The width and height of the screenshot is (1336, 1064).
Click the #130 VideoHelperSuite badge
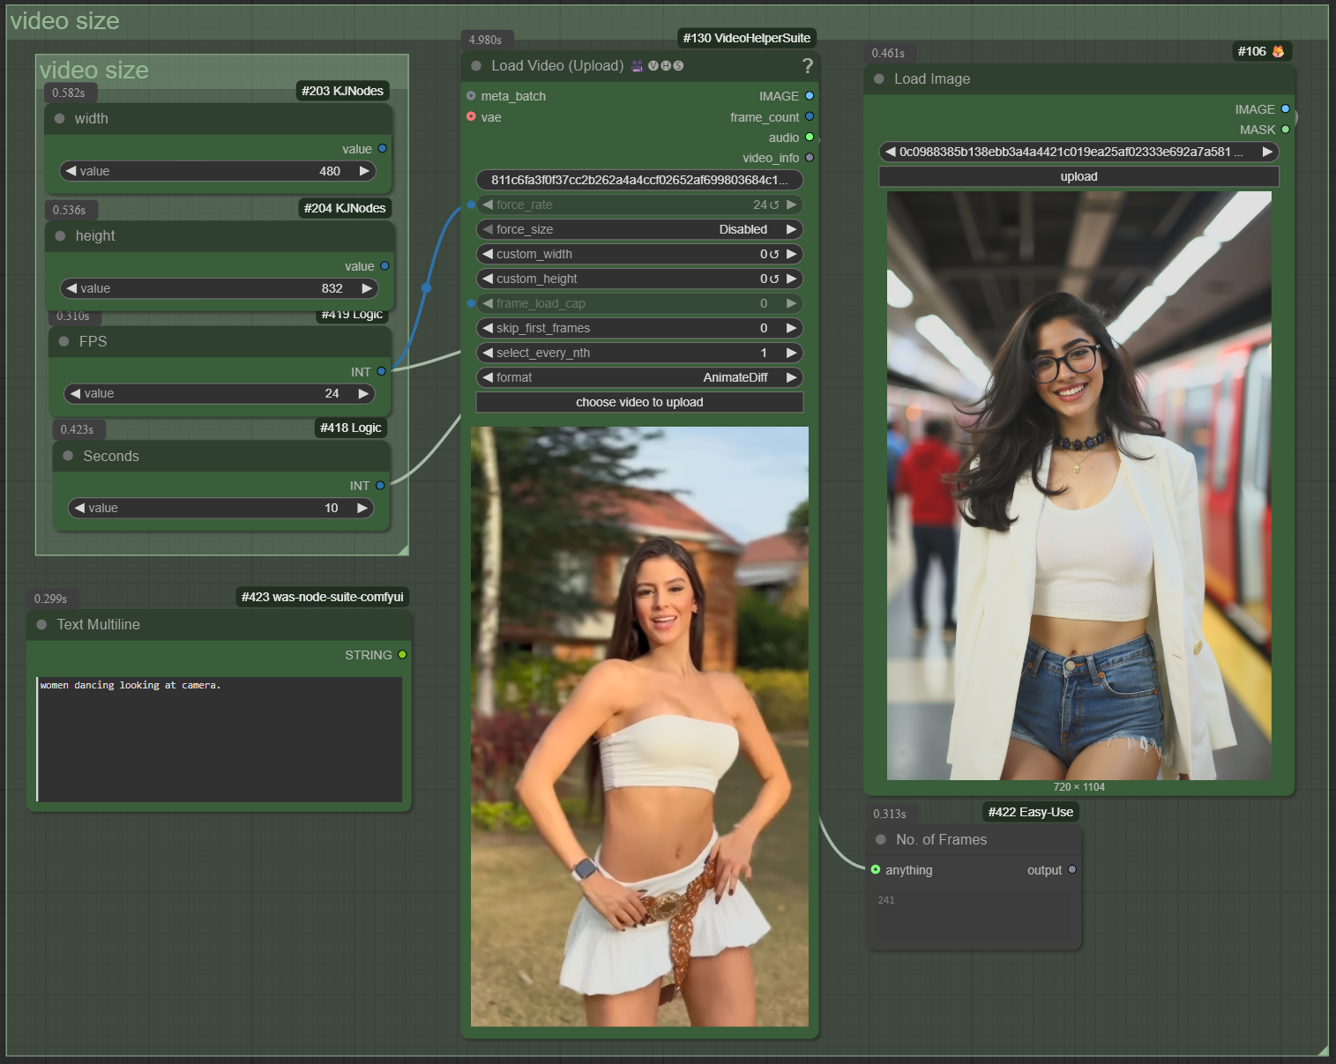point(746,38)
